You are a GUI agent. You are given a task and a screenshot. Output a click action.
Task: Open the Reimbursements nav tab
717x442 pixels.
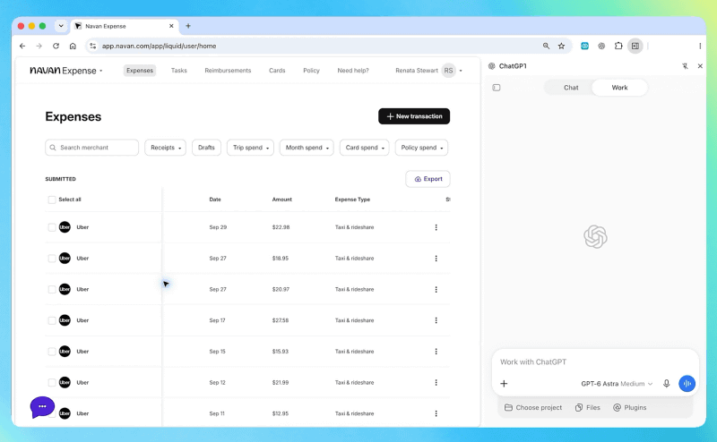(228, 71)
